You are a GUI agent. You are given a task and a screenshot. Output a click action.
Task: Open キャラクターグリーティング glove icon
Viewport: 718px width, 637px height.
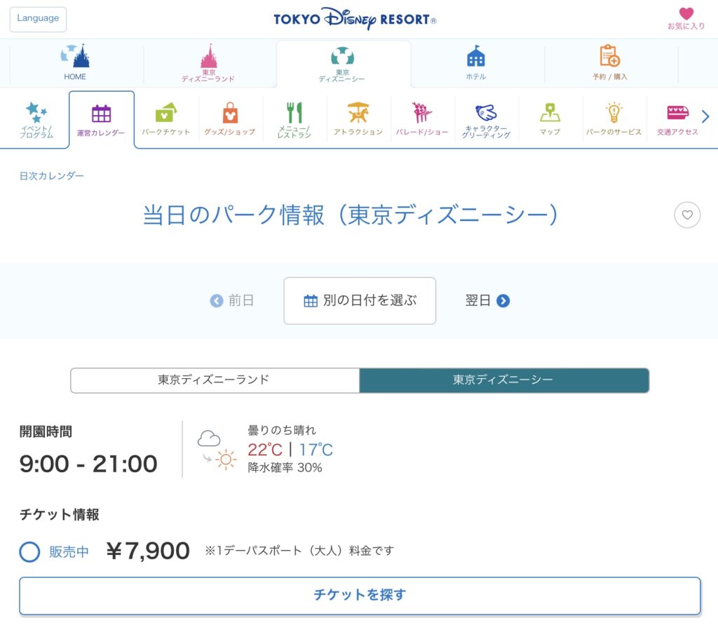(486, 120)
